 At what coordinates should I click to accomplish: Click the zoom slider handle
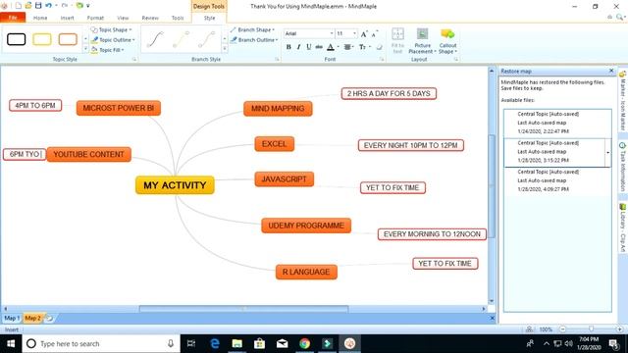click(591, 329)
